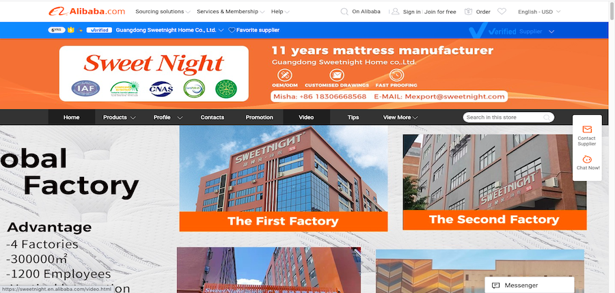Click the Sign in person icon
This screenshot has height=293, width=615.
click(x=396, y=12)
